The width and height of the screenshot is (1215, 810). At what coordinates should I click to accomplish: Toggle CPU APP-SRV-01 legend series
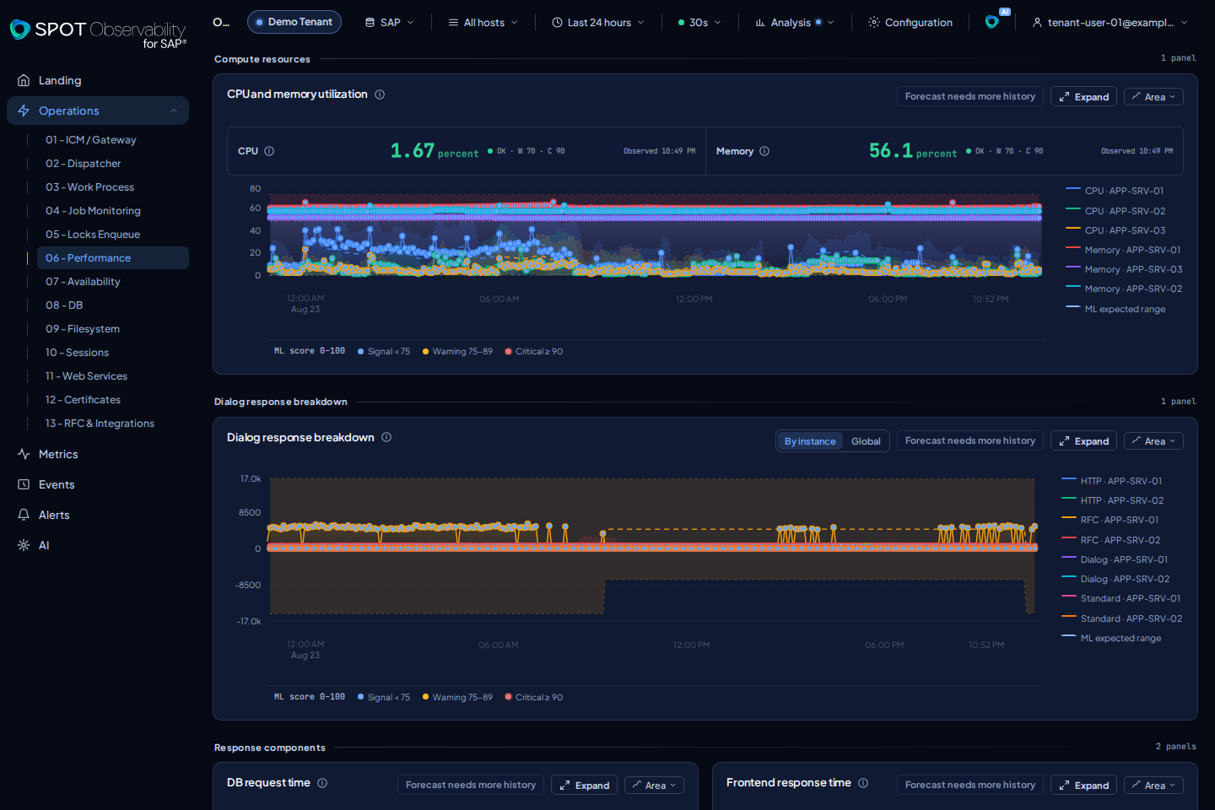click(1115, 191)
